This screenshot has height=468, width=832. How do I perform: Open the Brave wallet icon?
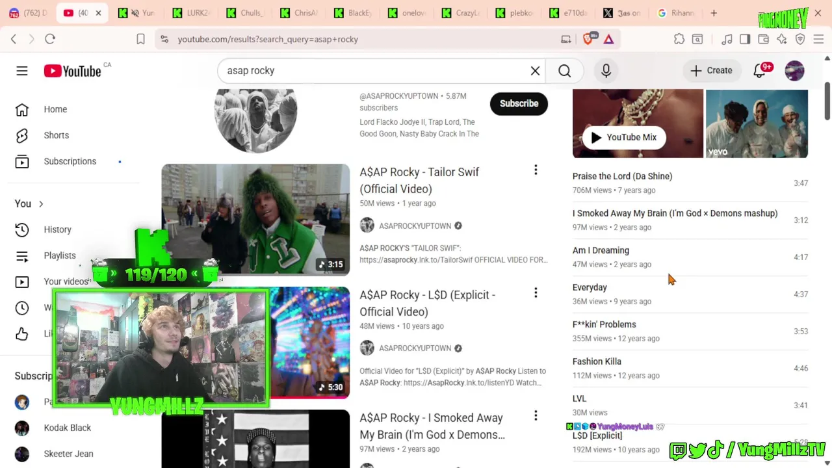[763, 39]
